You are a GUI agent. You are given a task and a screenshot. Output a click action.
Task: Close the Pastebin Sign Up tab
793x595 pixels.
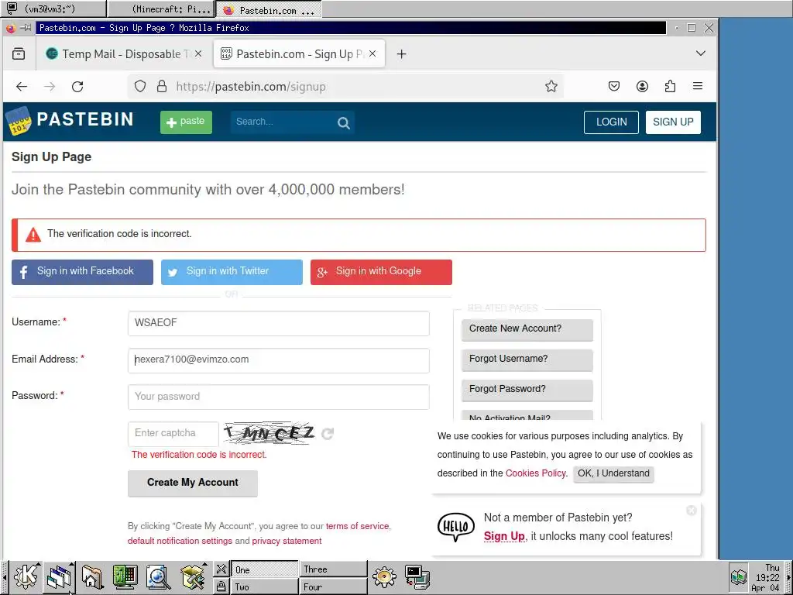point(372,53)
